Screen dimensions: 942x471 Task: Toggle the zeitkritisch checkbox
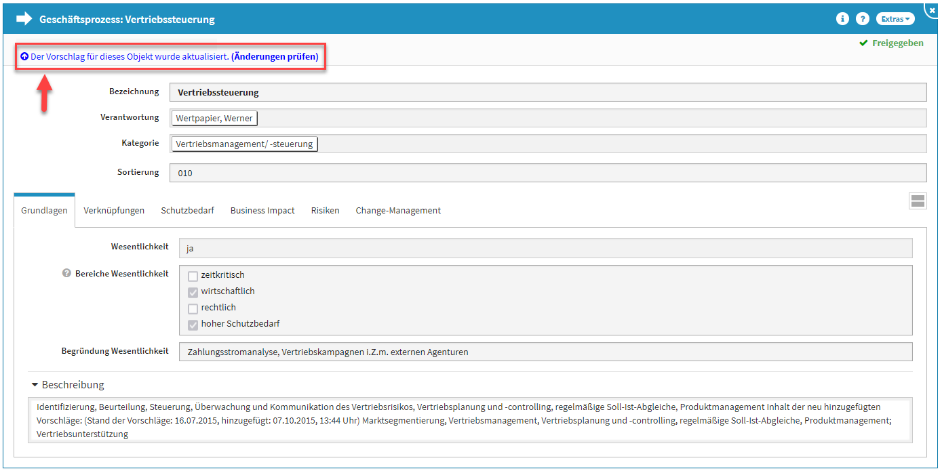pyautogui.click(x=193, y=276)
